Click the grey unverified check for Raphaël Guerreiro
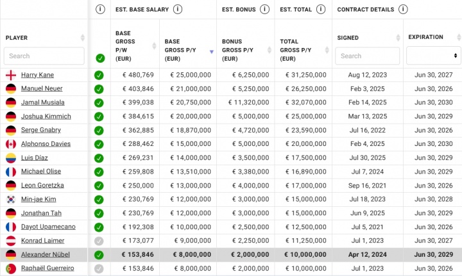 [x=99, y=269]
